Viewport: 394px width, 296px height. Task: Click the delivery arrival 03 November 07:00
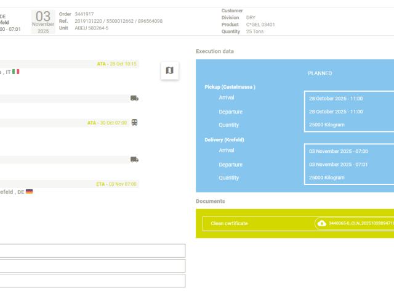tap(338, 151)
